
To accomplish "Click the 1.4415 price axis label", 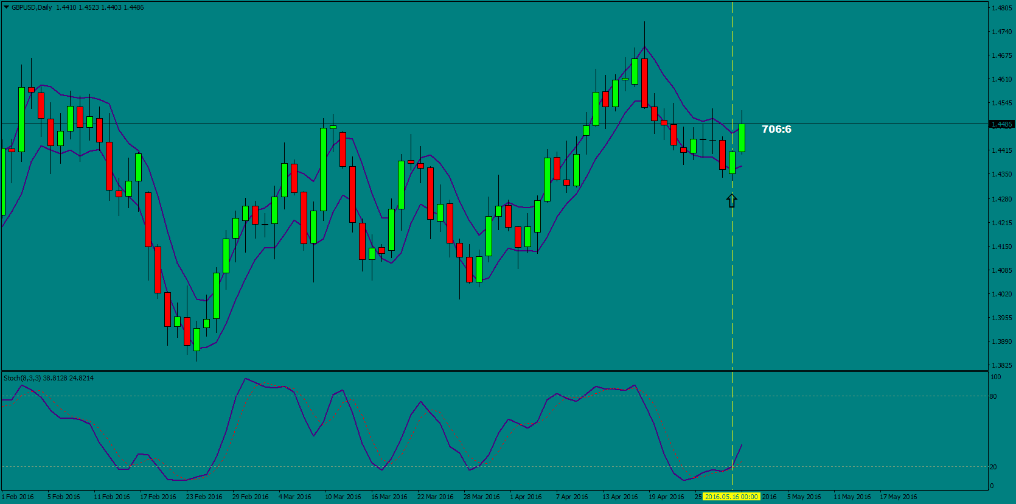I will click(x=1002, y=150).
